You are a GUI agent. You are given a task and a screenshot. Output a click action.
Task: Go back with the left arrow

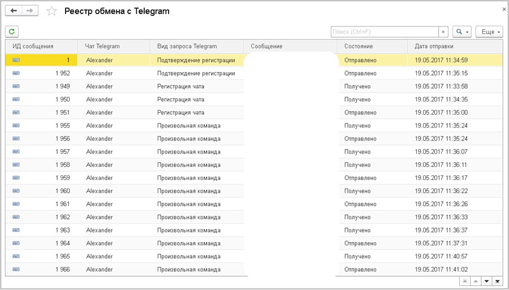coord(14,11)
